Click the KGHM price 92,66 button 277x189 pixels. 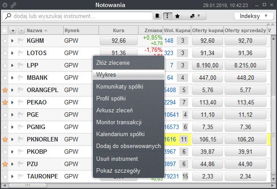coord(119,41)
